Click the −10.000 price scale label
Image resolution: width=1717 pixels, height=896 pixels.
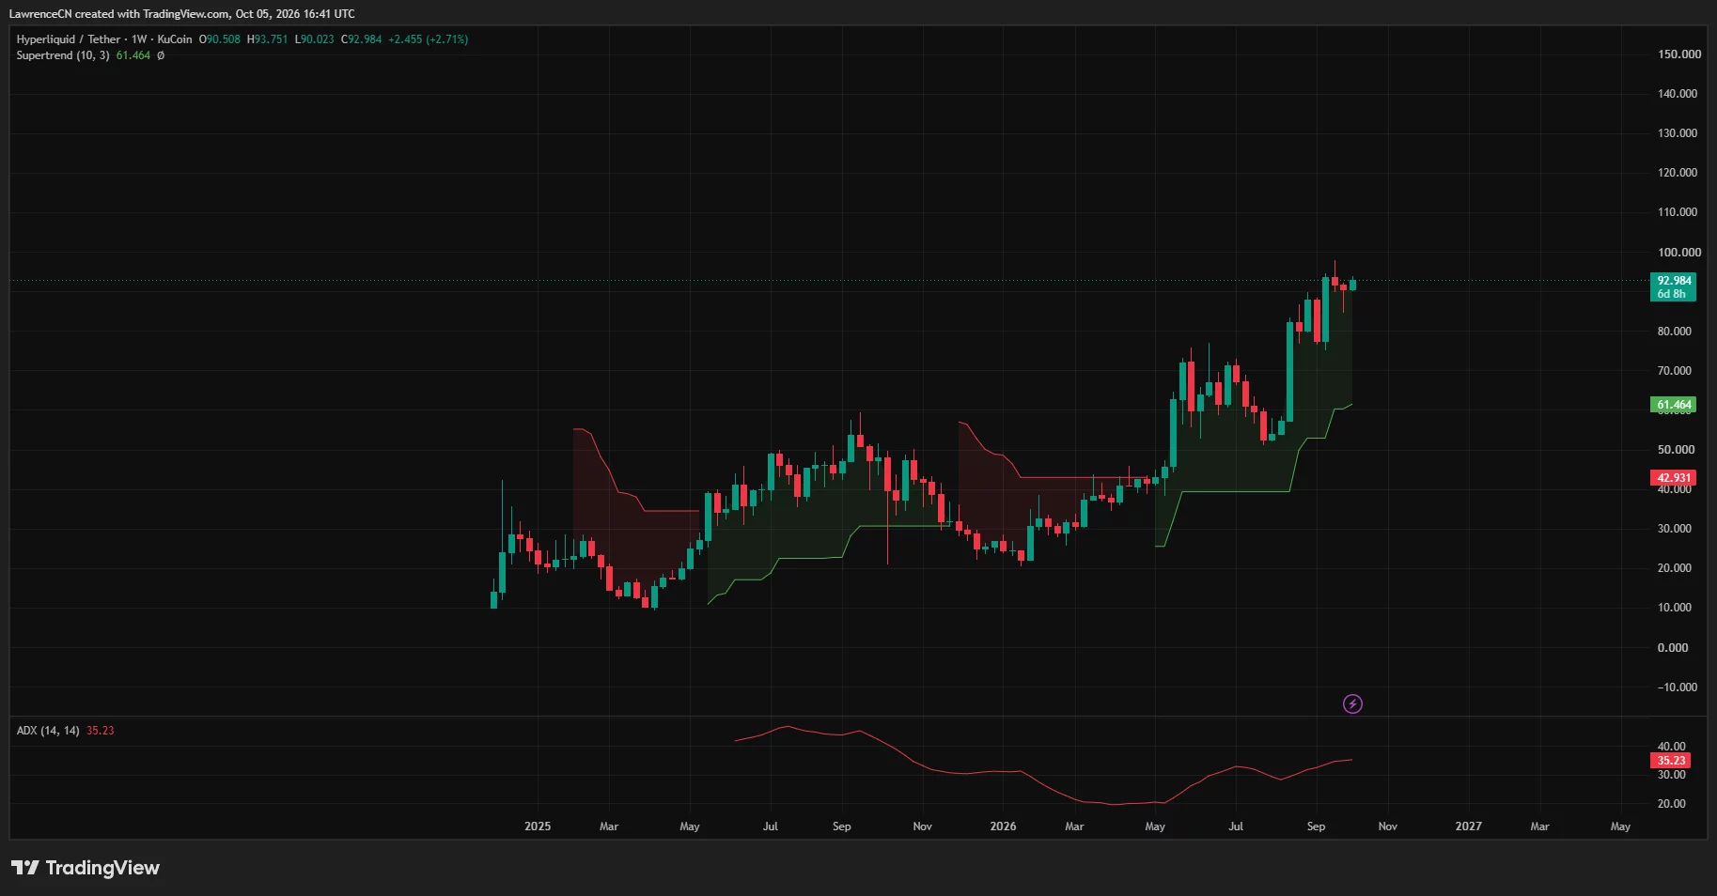tap(1678, 687)
